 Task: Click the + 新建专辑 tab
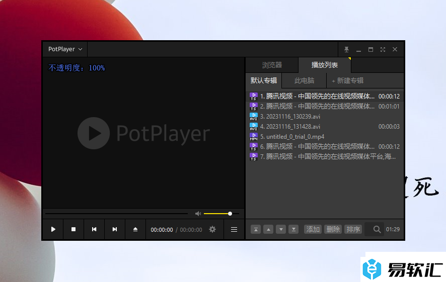347,80
